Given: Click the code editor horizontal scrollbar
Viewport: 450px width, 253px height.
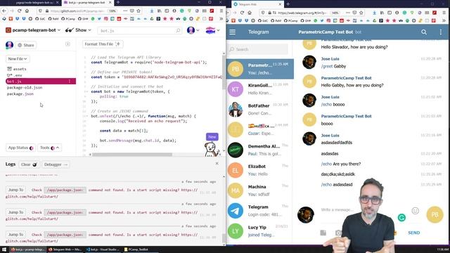Looking at the screenshot, I should tap(132, 155).
